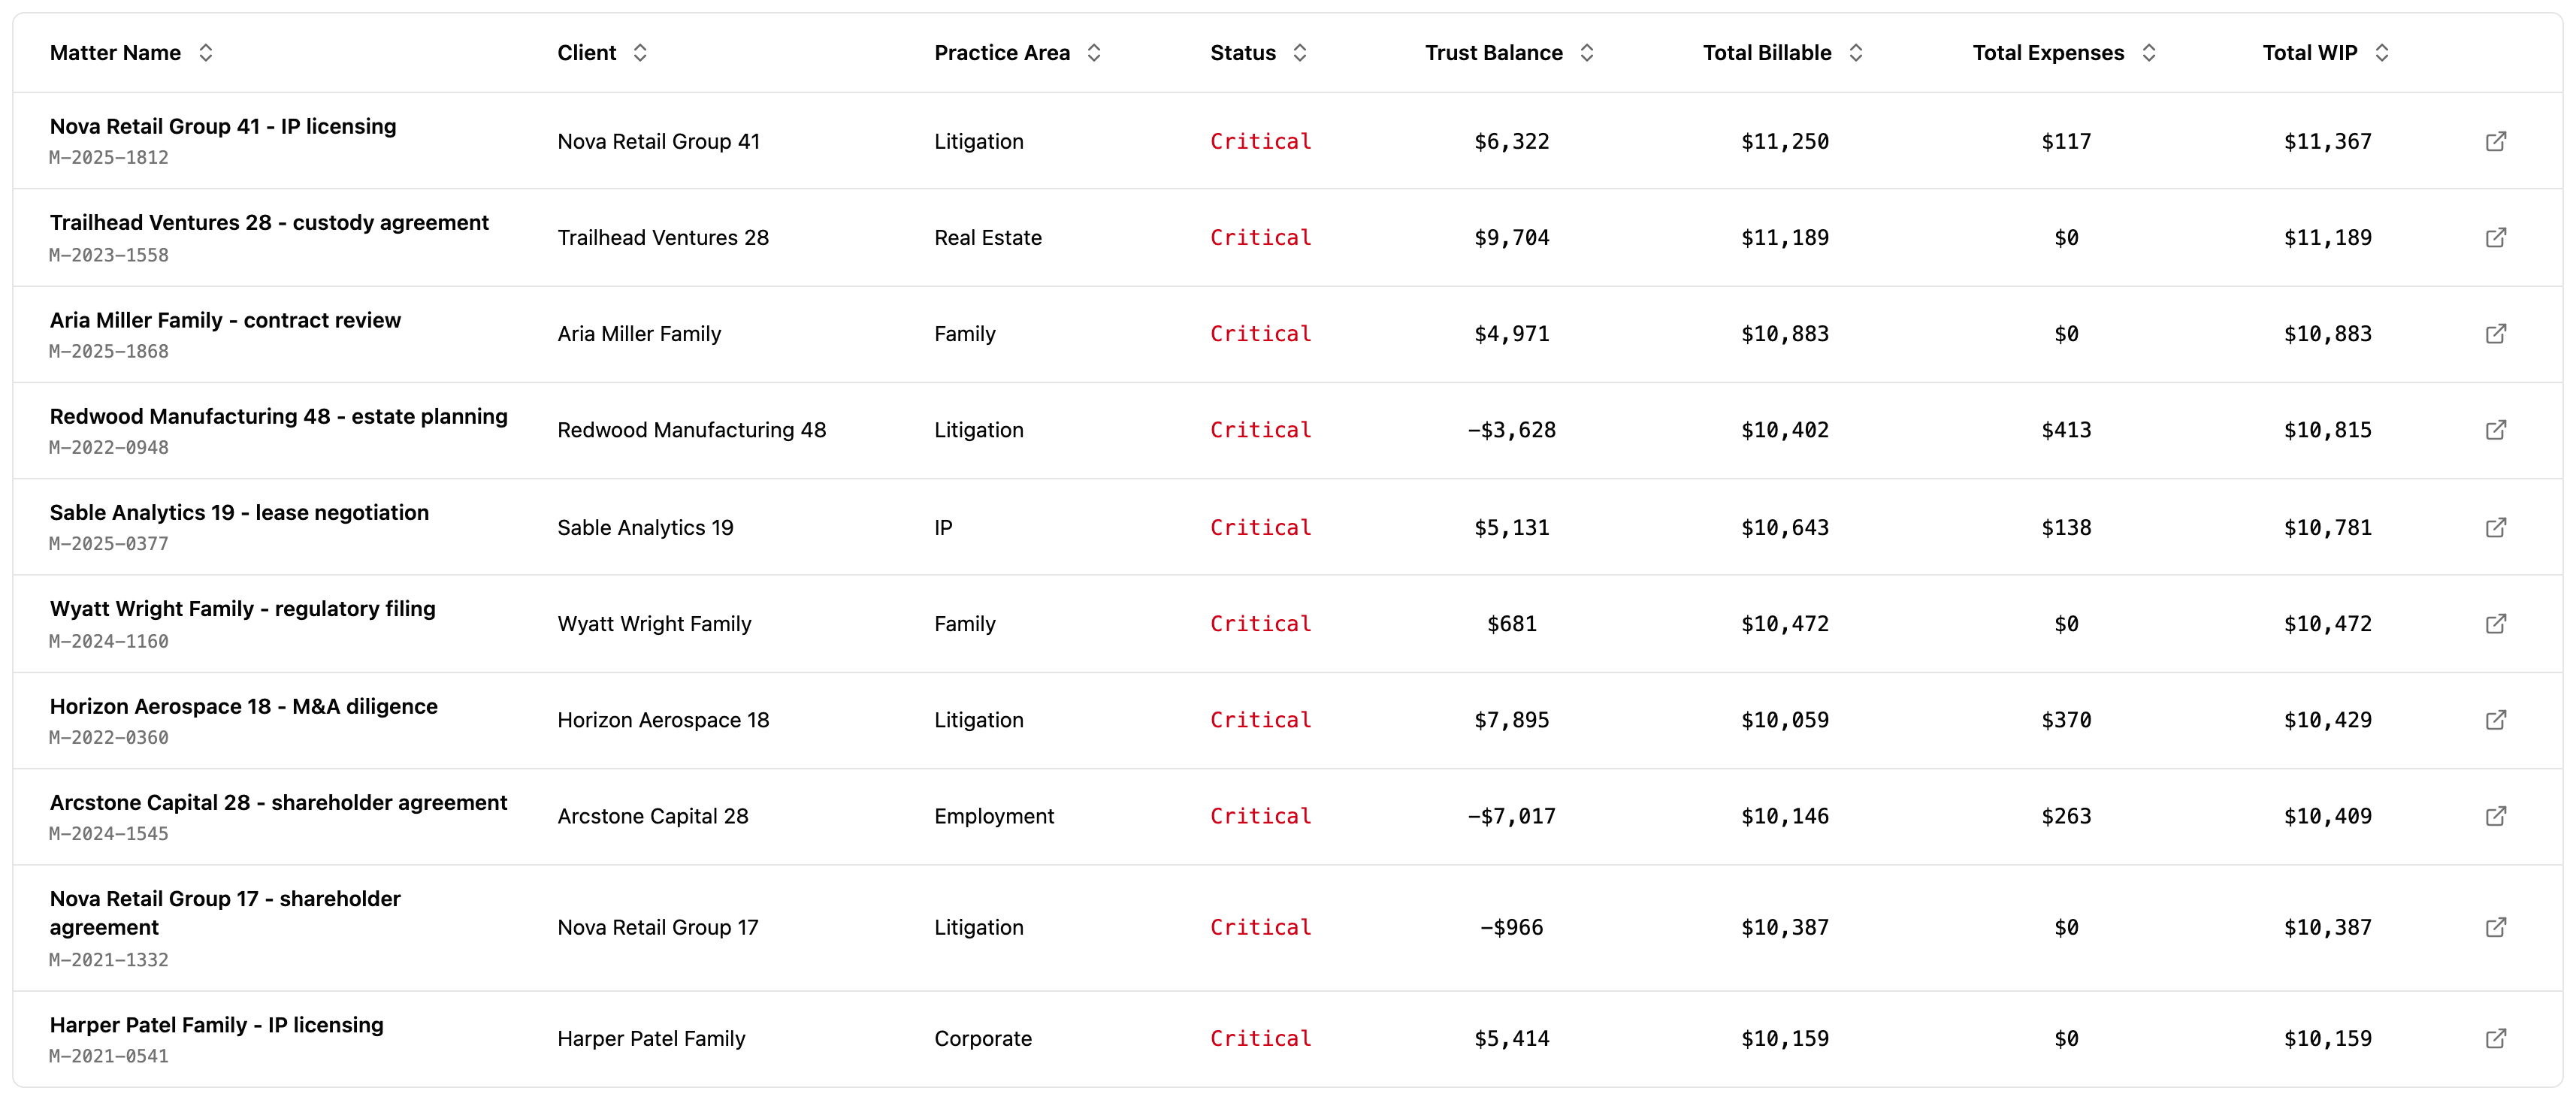Image resolution: width=2576 pixels, height=1100 pixels.
Task: Sort the table by Trust Balance
Action: 1587,52
